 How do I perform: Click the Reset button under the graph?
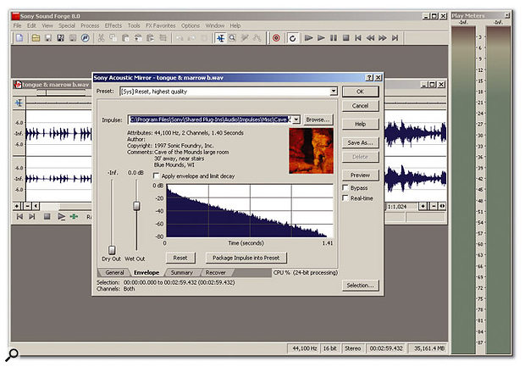180,258
